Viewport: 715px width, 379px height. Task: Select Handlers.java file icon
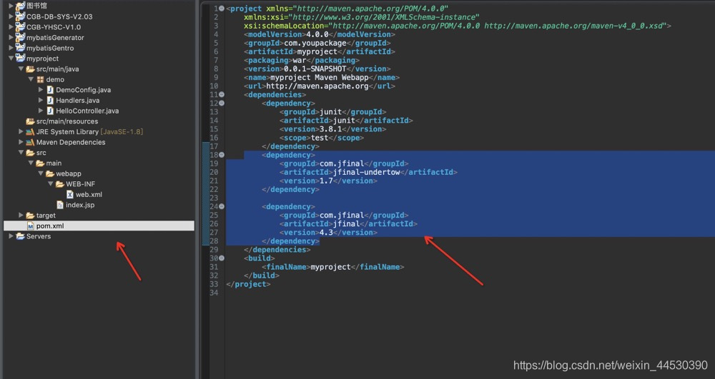[50, 100]
